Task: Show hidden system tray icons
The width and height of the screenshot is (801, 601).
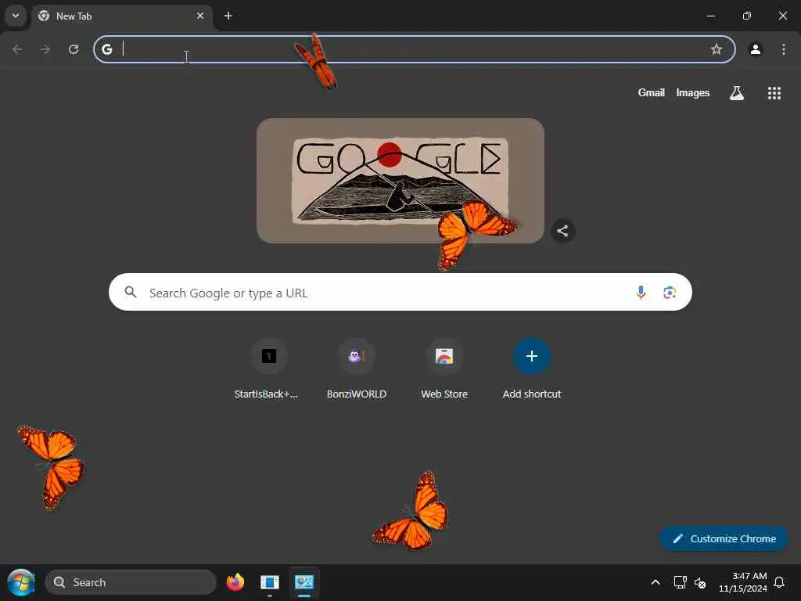Action: point(656,582)
